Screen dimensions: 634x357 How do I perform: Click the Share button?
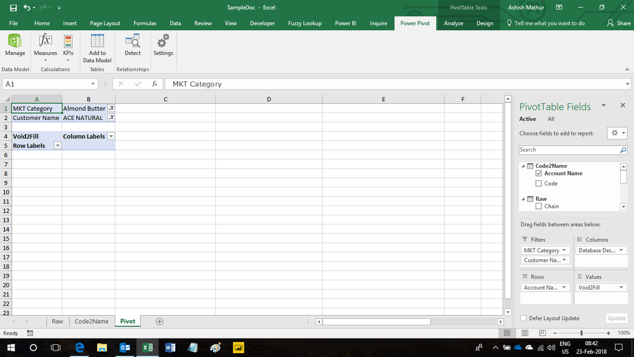[619, 23]
